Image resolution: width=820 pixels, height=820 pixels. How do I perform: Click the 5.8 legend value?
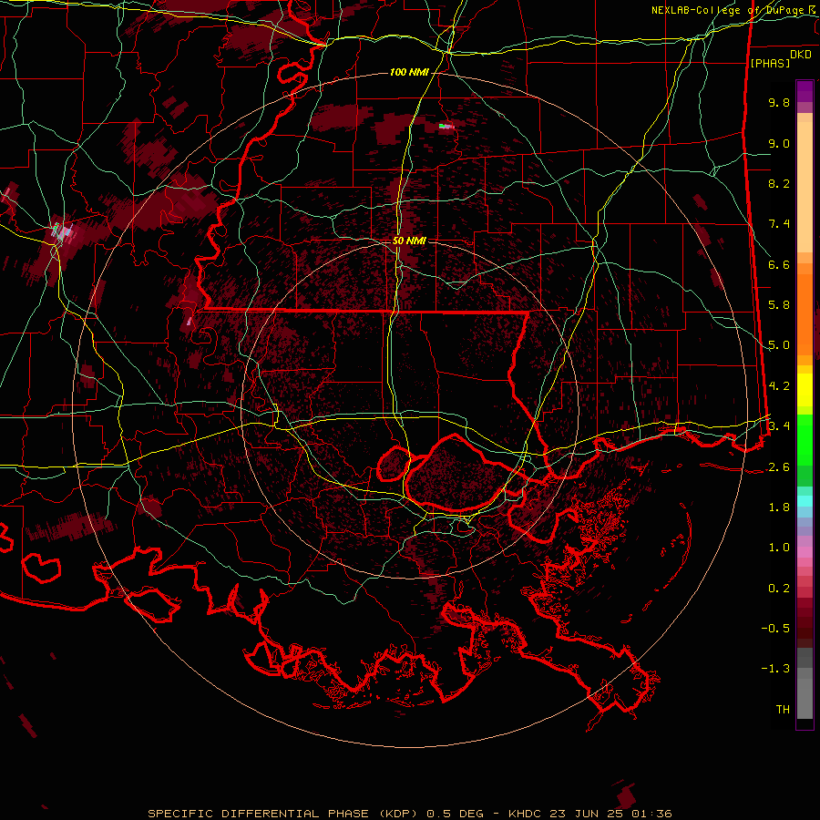[x=779, y=305]
